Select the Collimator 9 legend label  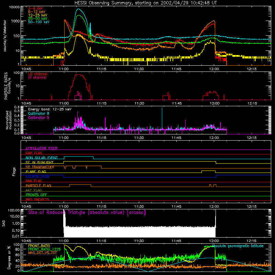(38, 118)
